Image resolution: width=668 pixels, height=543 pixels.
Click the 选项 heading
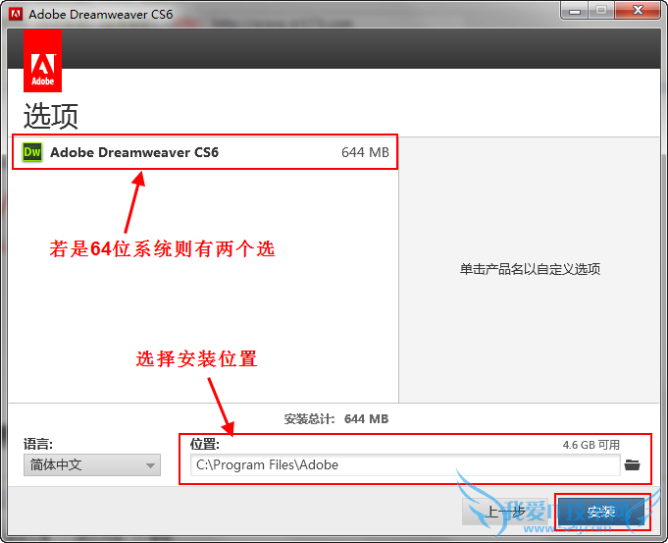pos(51,116)
